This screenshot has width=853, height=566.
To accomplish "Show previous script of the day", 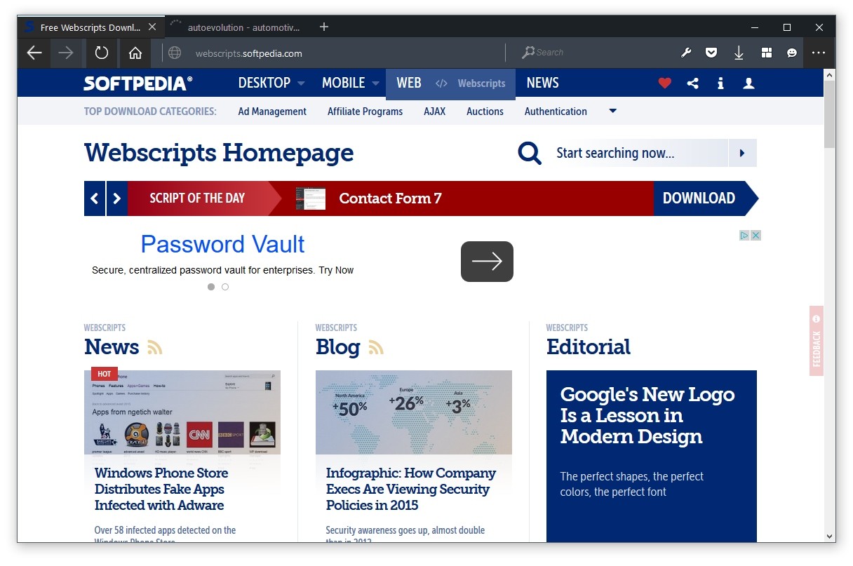I will coord(95,198).
